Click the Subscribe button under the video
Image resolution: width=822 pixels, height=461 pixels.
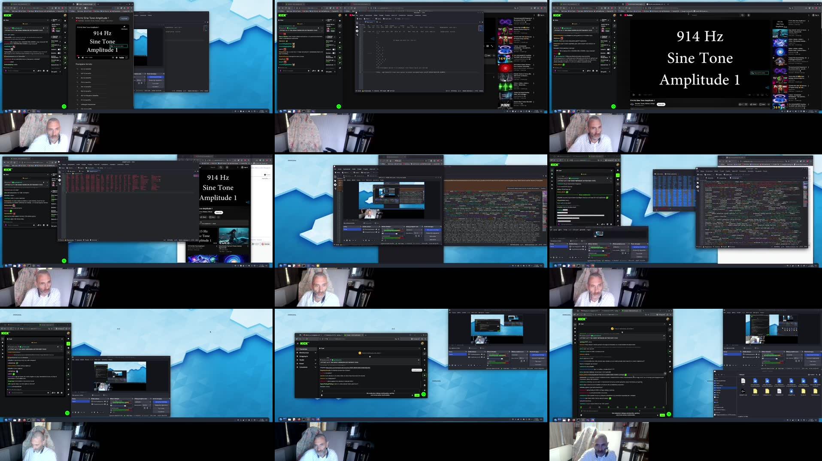coord(661,105)
